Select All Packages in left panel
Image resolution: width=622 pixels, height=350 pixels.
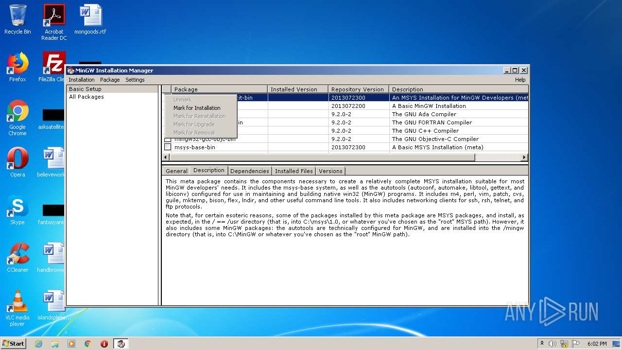[112, 97]
